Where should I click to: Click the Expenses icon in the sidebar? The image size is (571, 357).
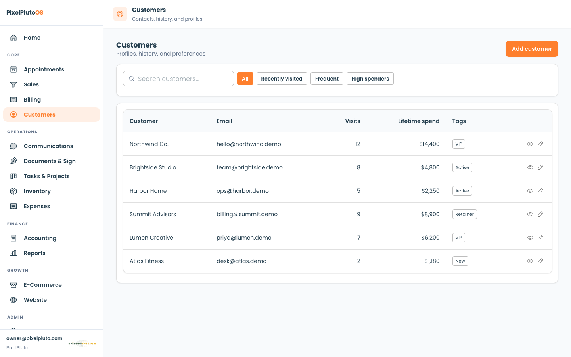point(13,206)
